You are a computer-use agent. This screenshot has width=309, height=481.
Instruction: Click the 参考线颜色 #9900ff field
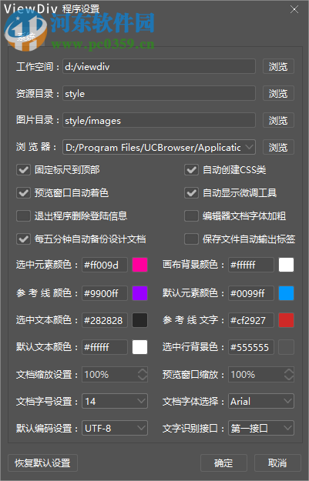(105, 293)
